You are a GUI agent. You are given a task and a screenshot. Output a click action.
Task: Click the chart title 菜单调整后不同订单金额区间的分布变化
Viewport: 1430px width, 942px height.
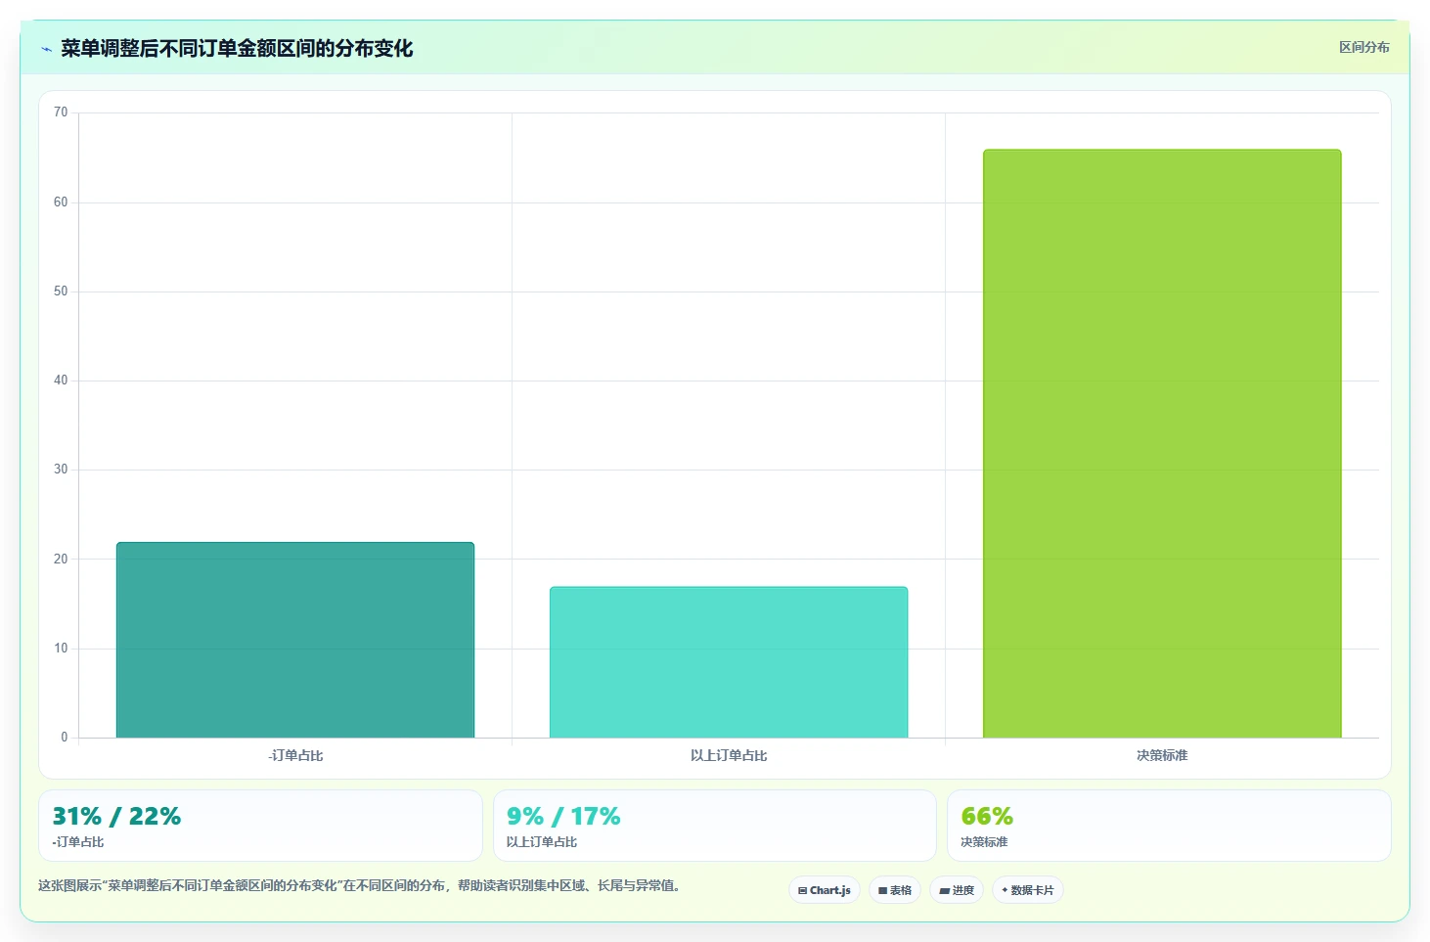(x=237, y=48)
